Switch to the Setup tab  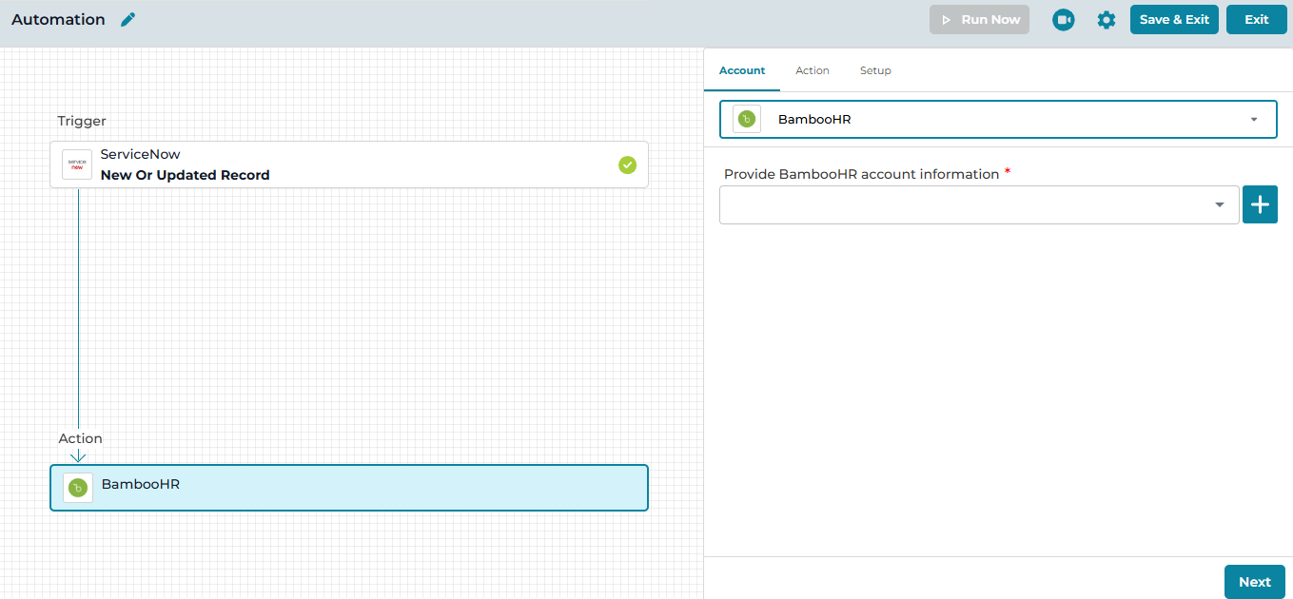tap(875, 70)
